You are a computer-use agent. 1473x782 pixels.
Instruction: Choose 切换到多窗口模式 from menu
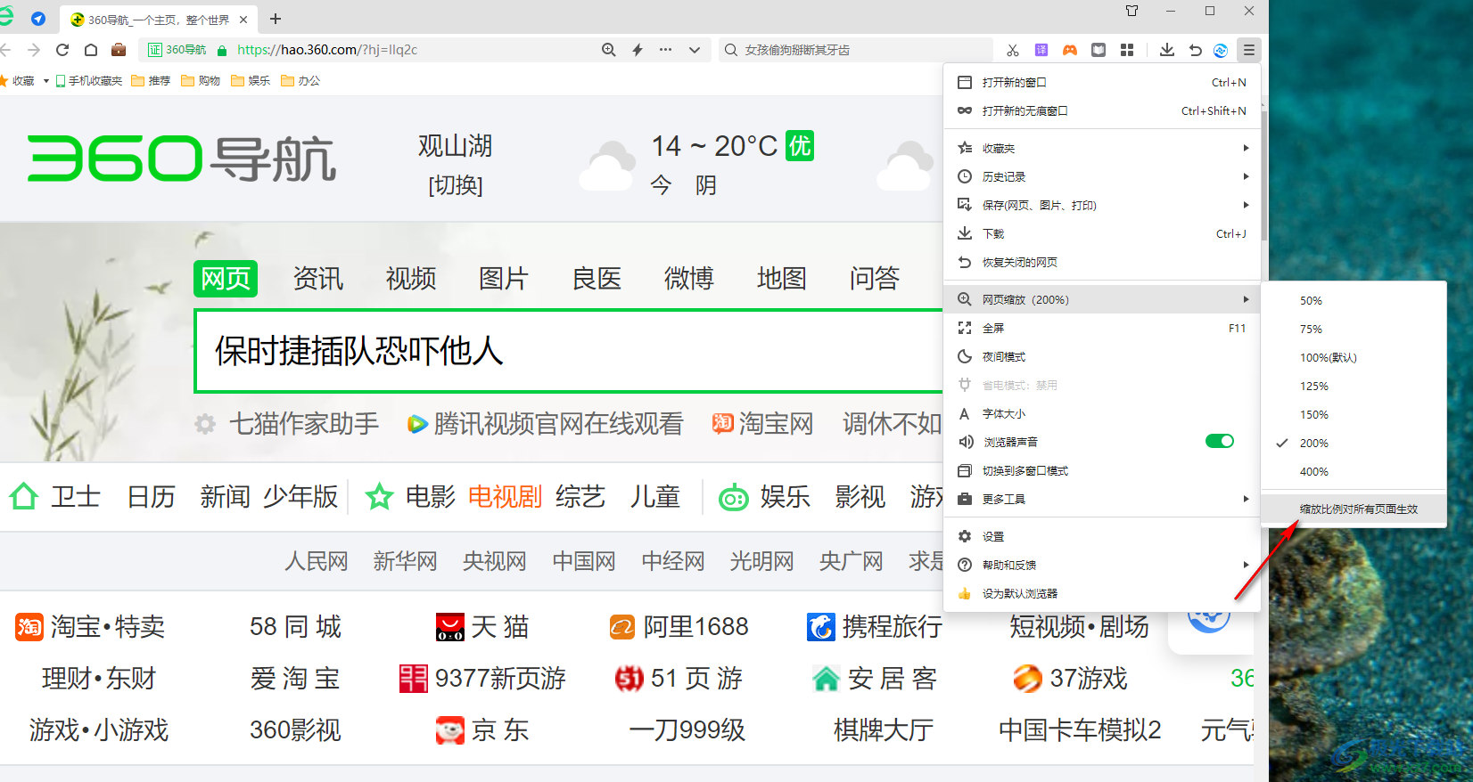pyautogui.click(x=1101, y=471)
